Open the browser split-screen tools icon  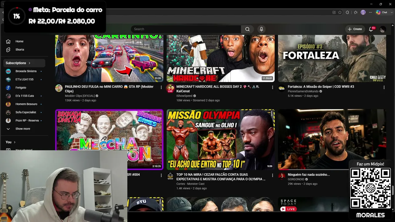334,12
